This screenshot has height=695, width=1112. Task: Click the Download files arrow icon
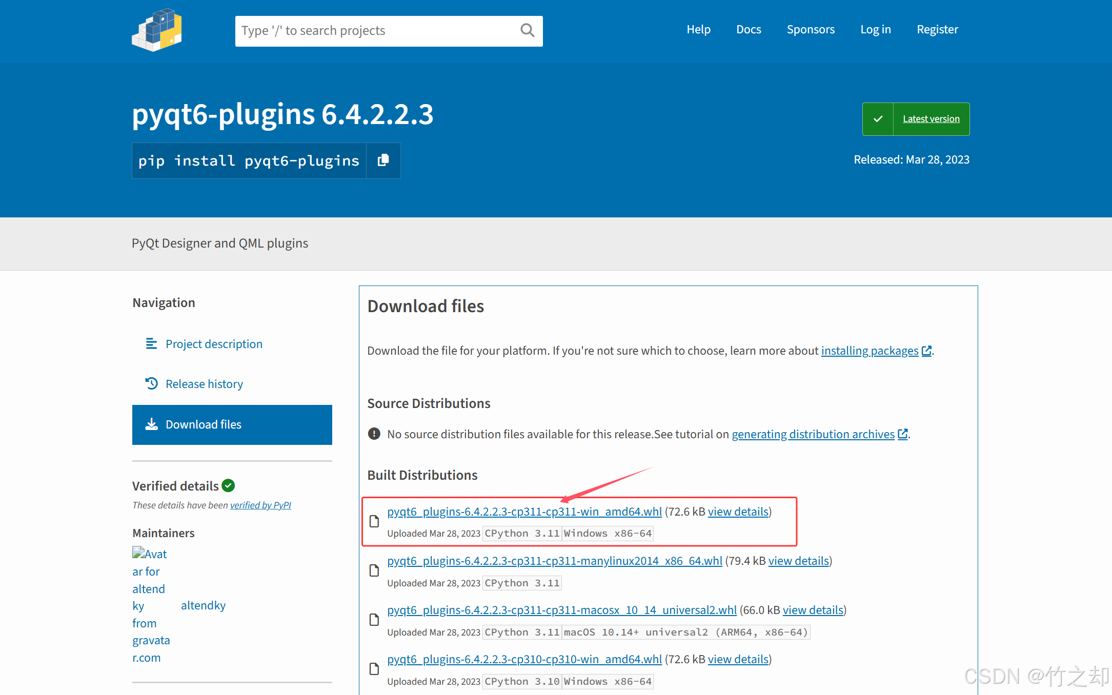click(151, 424)
